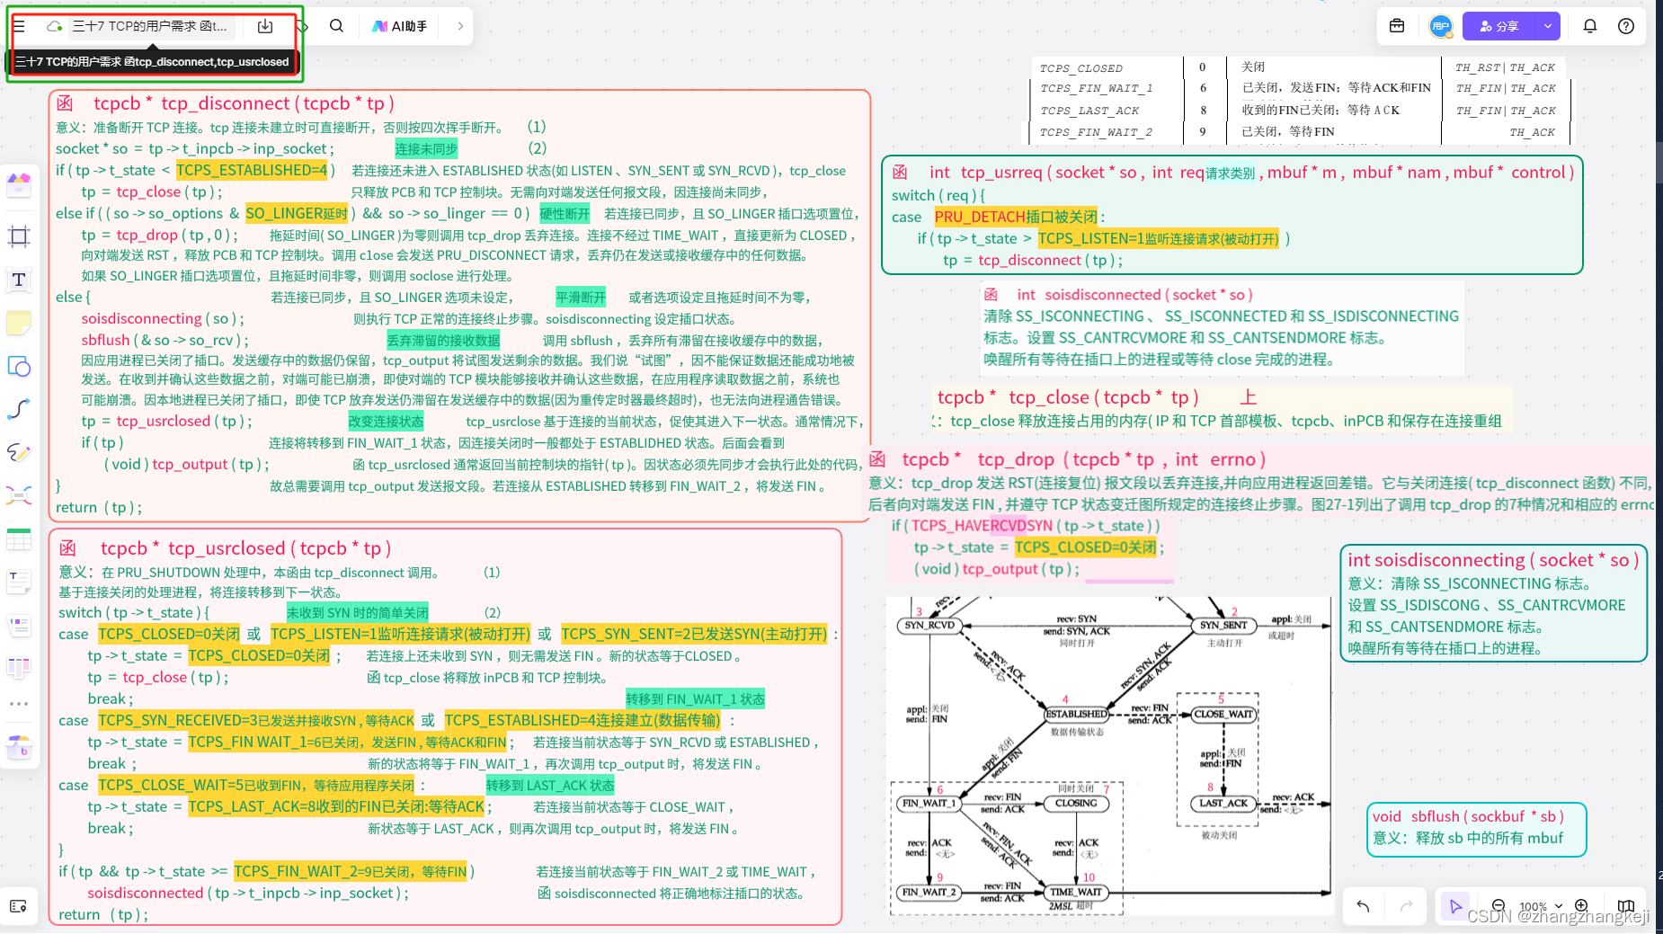
Task: Click the tag icon in top toolbar
Action: (303, 26)
